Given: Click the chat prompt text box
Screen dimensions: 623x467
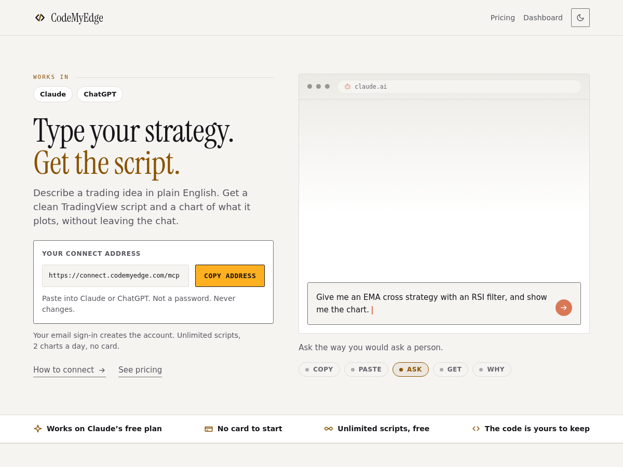Looking at the screenshot, I should 444,304.
